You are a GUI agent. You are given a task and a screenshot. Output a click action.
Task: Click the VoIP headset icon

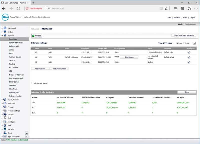[5, 118]
